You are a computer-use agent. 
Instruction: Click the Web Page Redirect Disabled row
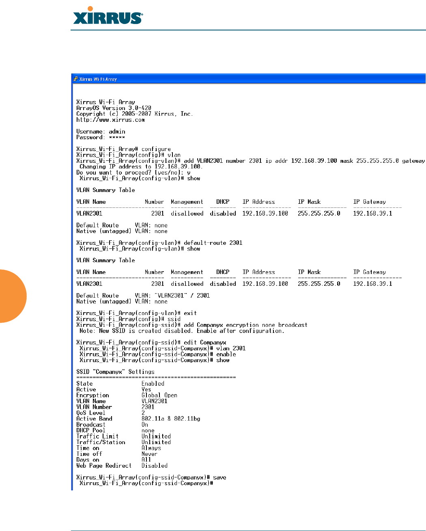(122, 466)
